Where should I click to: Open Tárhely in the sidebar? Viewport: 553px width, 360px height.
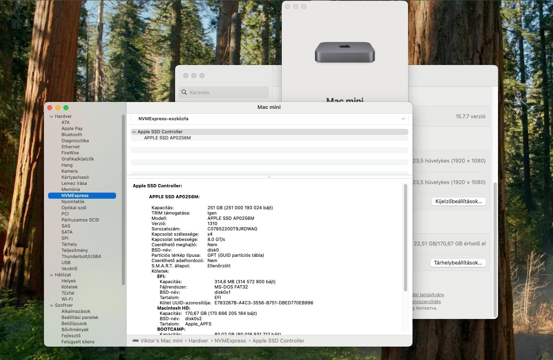click(69, 244)
